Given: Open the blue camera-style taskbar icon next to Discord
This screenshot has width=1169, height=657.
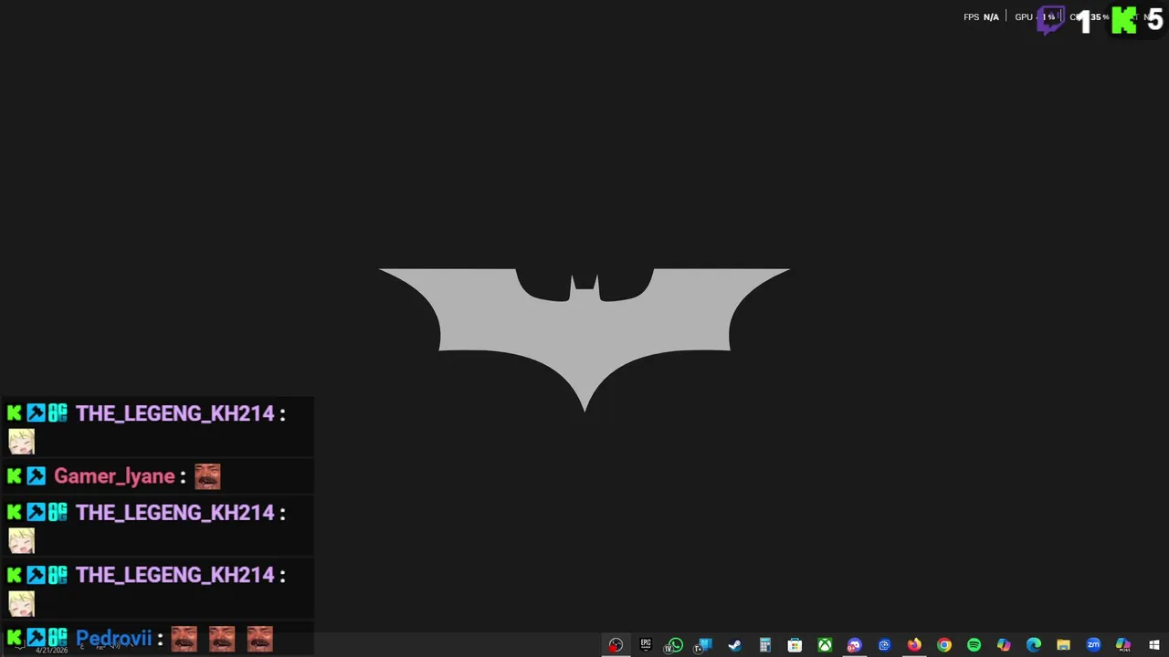Looking at the screenshot, I should (x=884, y=645).
